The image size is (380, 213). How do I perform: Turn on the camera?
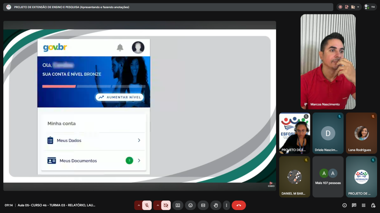(166, 205)
